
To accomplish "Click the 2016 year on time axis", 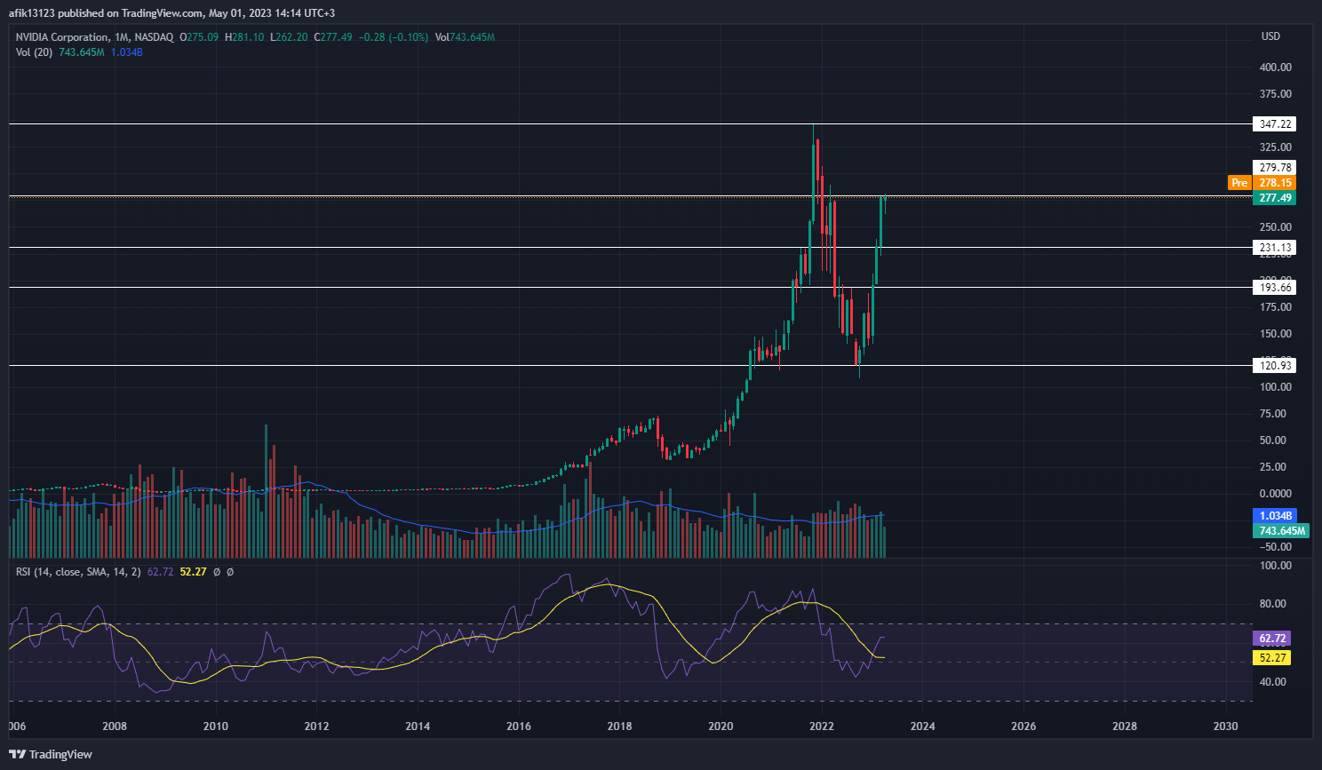I will coord(519,726).
